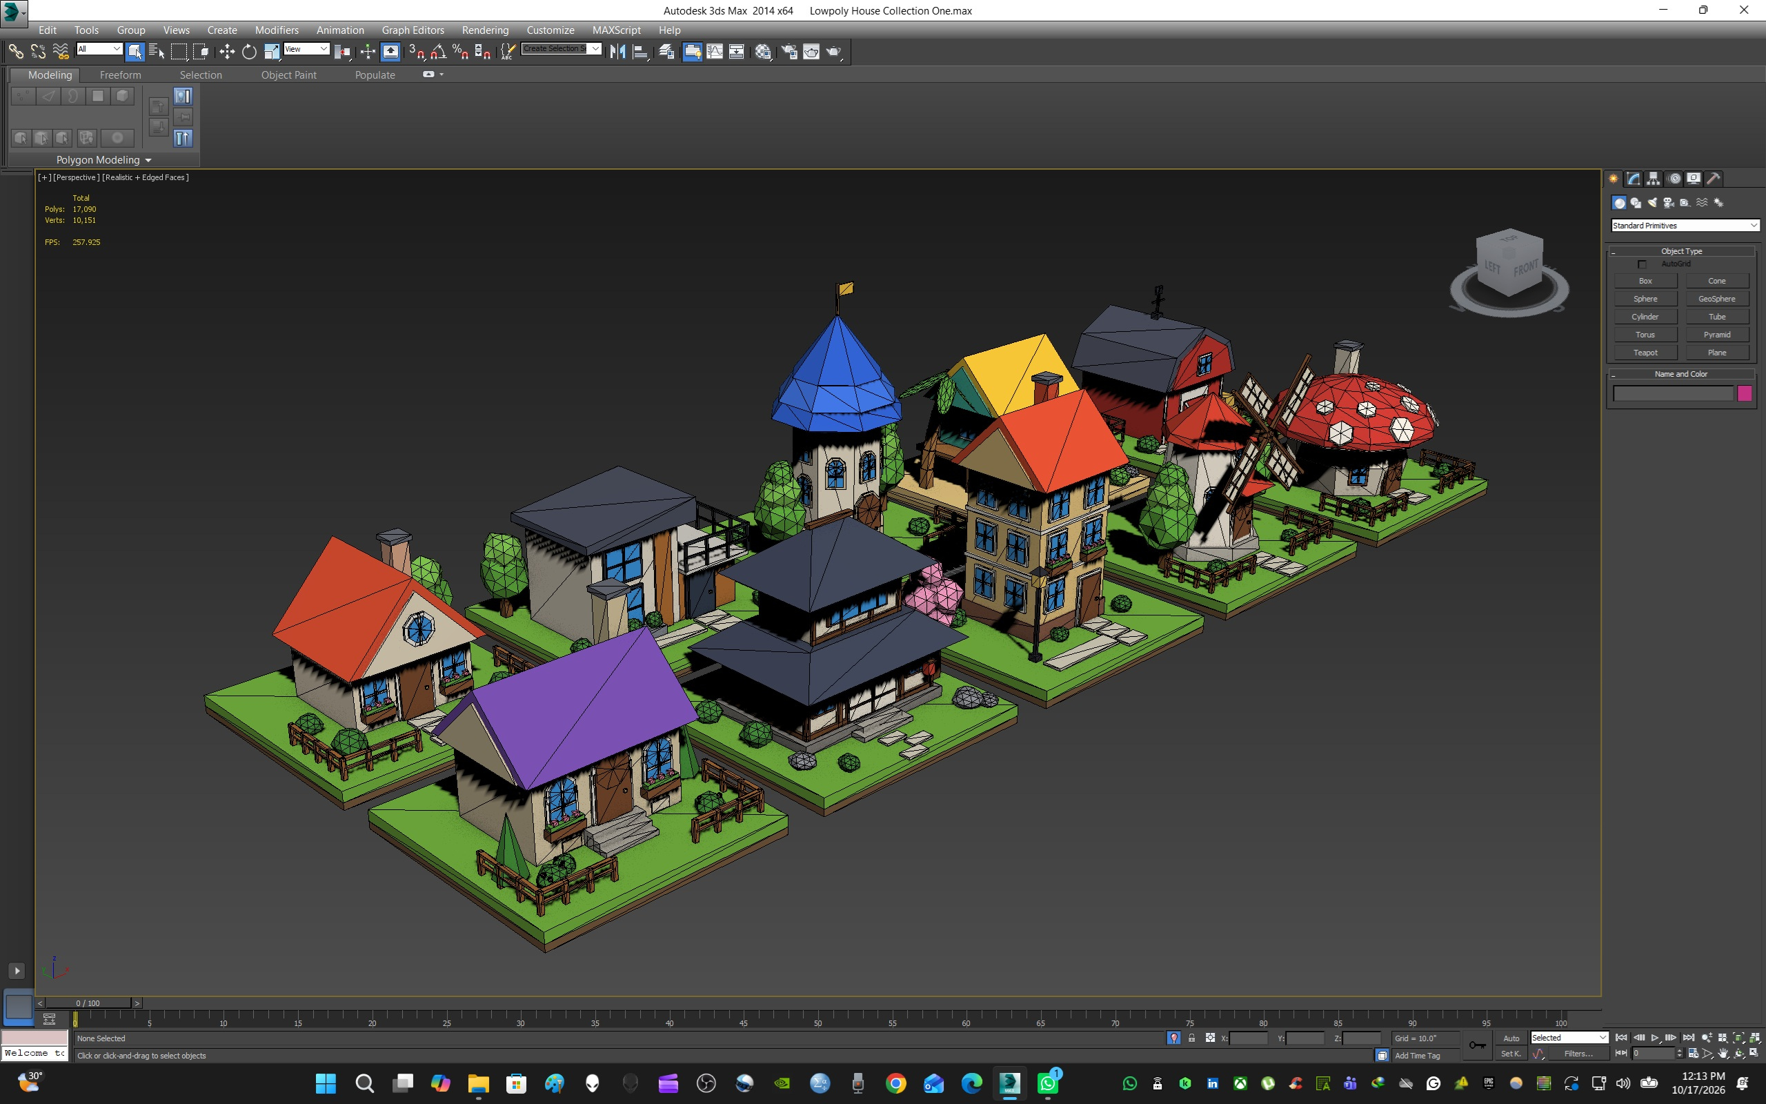Open the Hierarchy command panel tab
The height and width of the screenshot is (1104, 1766).
click(1654, 178)
